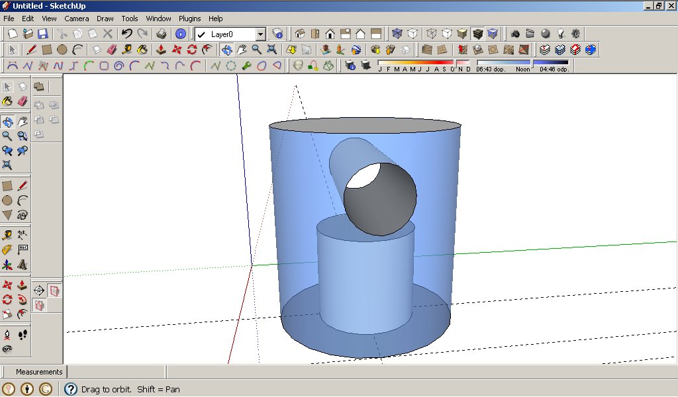The height and width of the screenshot is (397, 678).
Task: Click the Undo arrow button
Action: pyautogui.click(x=127, y=34)
